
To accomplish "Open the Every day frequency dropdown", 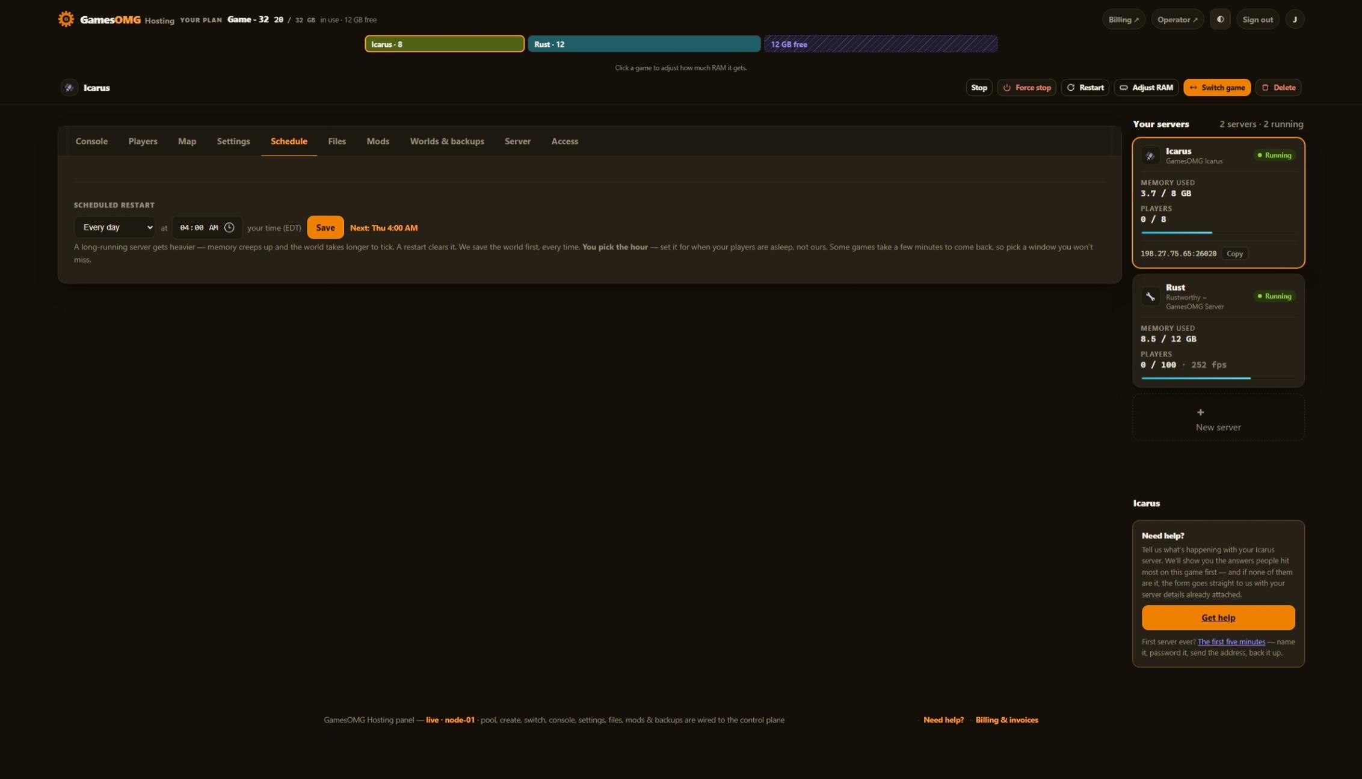I will pyautogui.click(x=114, y=227).
